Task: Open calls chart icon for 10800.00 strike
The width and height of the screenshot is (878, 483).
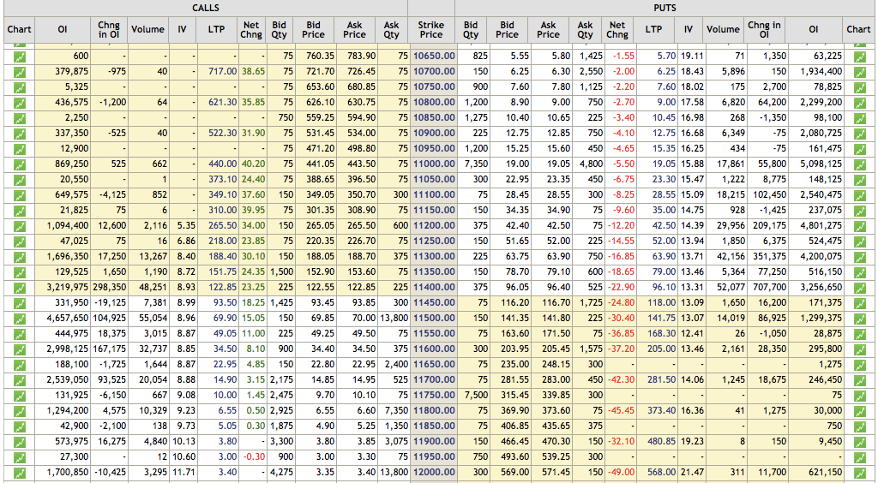Action: tap(20, 103)
